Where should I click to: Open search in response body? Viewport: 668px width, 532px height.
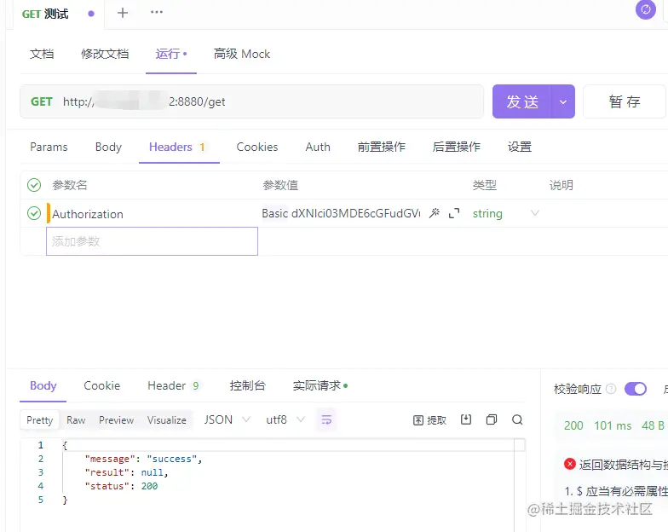click(517, 419)
